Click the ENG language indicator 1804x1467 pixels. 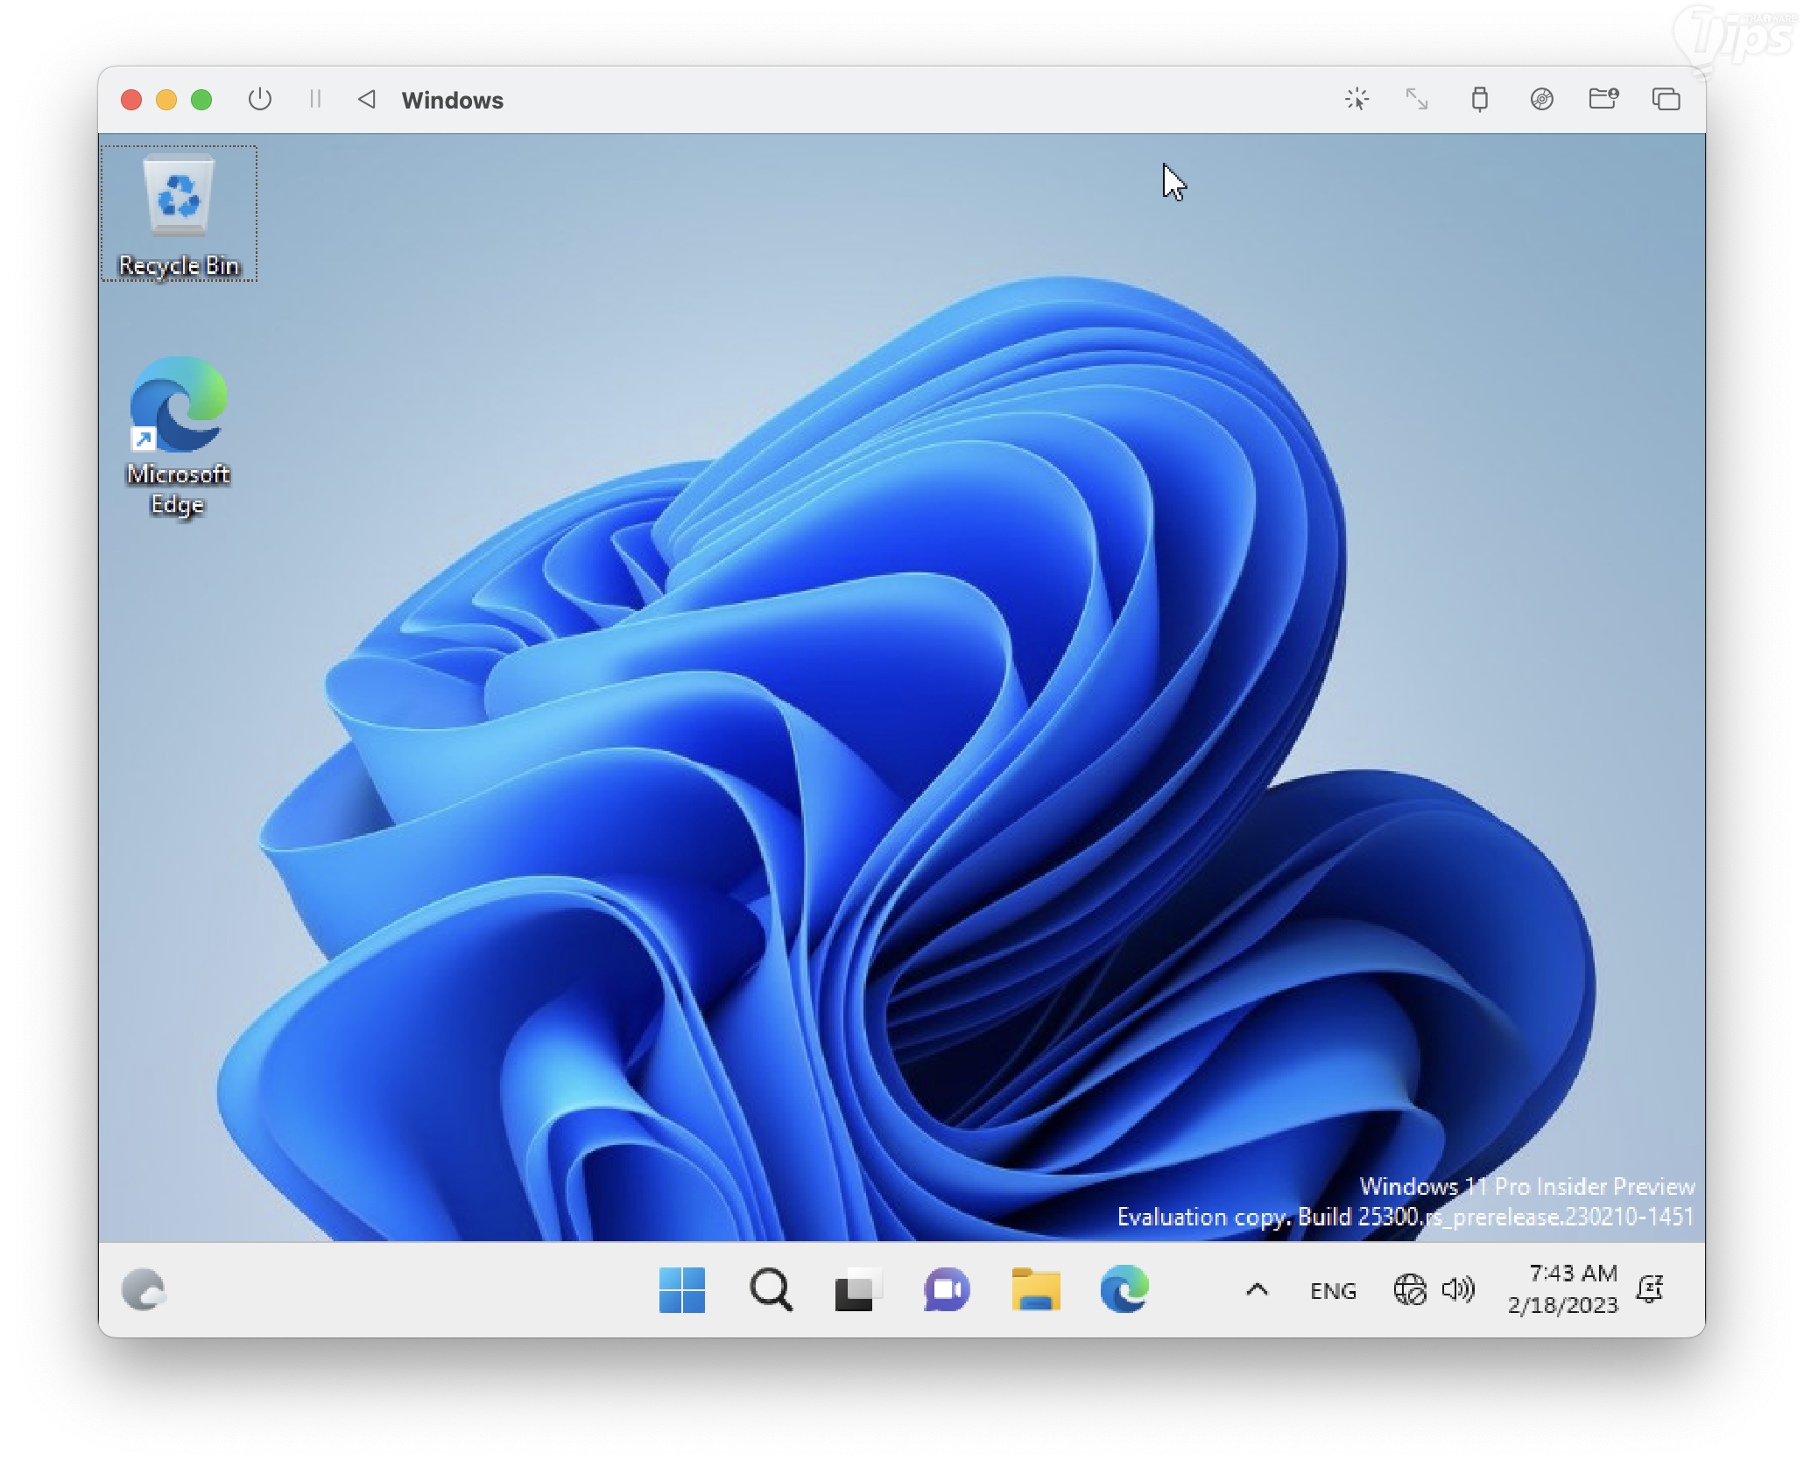pos(1333,1291)
